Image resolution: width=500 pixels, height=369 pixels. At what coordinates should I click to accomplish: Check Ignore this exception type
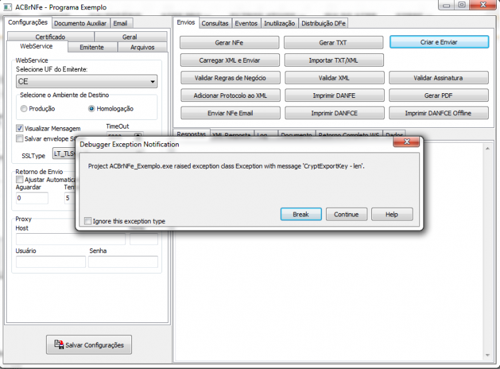[88, 221]
